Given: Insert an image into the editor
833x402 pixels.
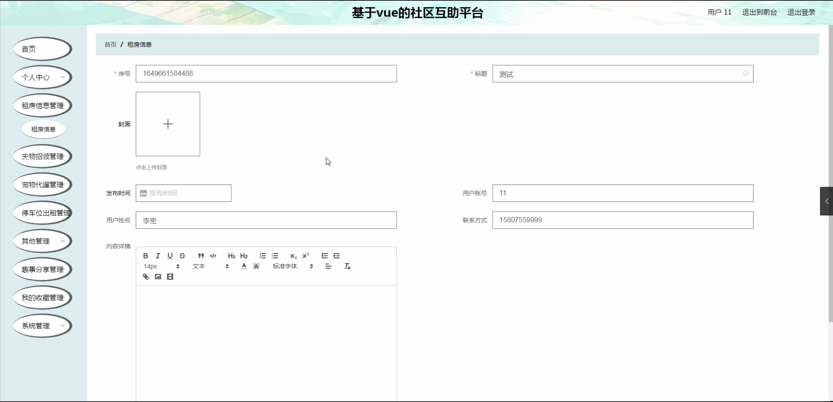Looking at the screenshot, I should [158, 277].
